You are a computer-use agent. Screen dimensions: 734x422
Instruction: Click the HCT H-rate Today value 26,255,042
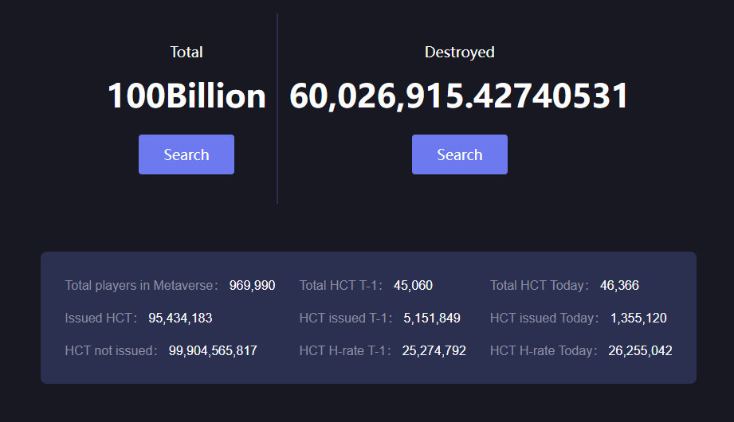click(x=641, y=351)
